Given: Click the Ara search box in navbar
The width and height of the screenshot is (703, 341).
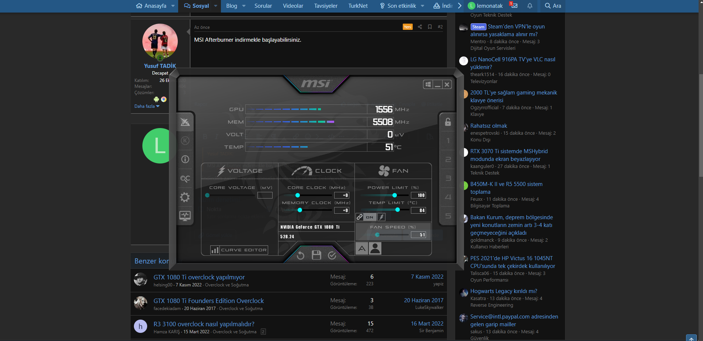Looking at the screenshot, I should tap(553, 6).
